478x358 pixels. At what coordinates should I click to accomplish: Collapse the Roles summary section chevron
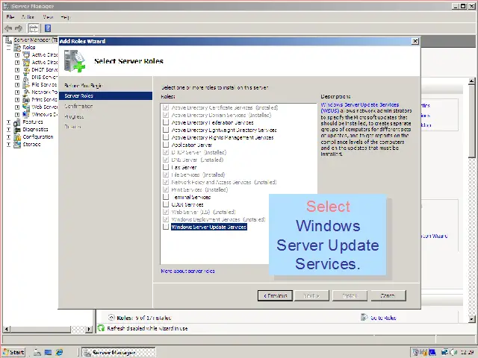pyautogui.click(x=111, y=318)
